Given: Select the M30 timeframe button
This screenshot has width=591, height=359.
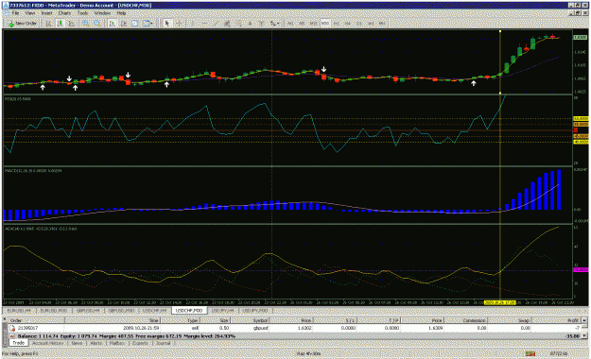Looking at the screenshot, I should pos(325,24).
